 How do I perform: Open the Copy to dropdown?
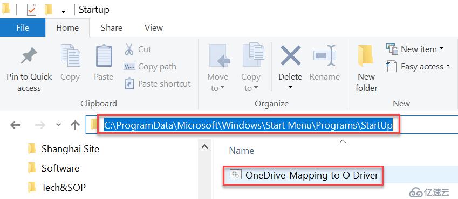pyautogui.click(x=251, y=82)
